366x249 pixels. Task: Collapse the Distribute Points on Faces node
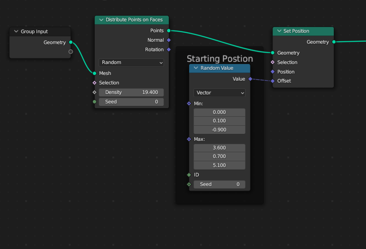[x=101, y=20]
